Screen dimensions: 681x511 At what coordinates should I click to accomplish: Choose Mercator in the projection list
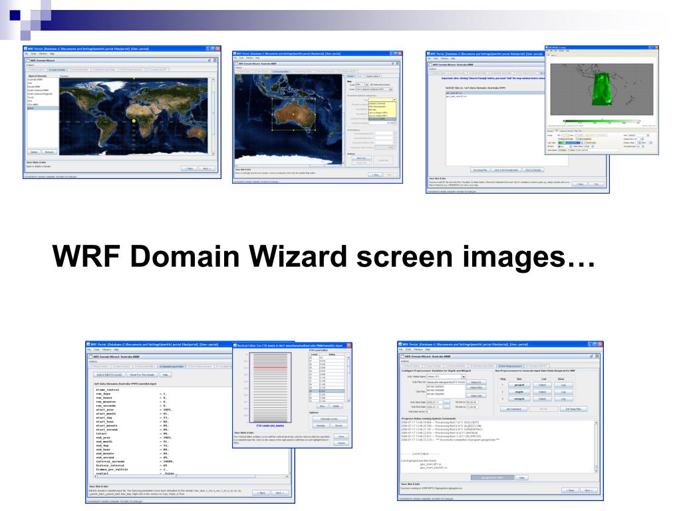382,110
